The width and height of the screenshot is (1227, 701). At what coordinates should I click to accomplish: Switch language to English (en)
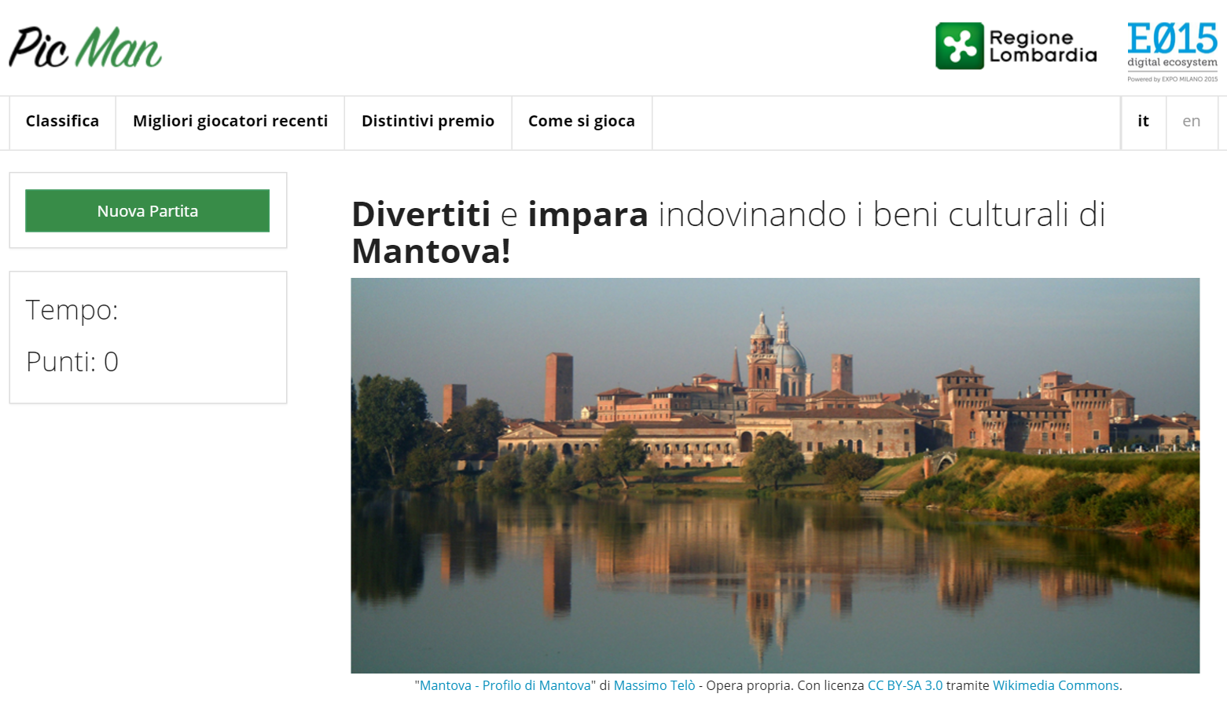click(x=1191, y=122)
